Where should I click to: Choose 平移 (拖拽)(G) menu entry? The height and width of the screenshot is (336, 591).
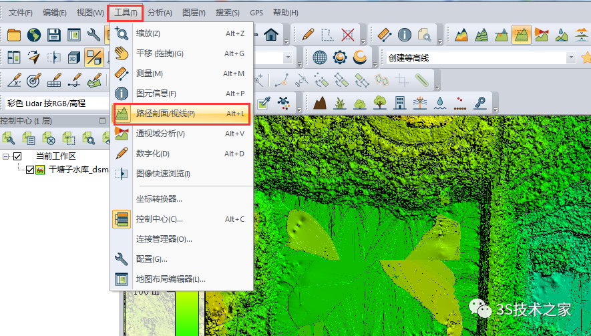(182, 53)
